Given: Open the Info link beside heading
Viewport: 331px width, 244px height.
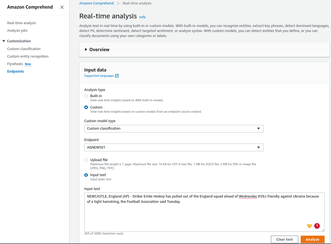Looking at the screenshot, I should tap(142, 17).
